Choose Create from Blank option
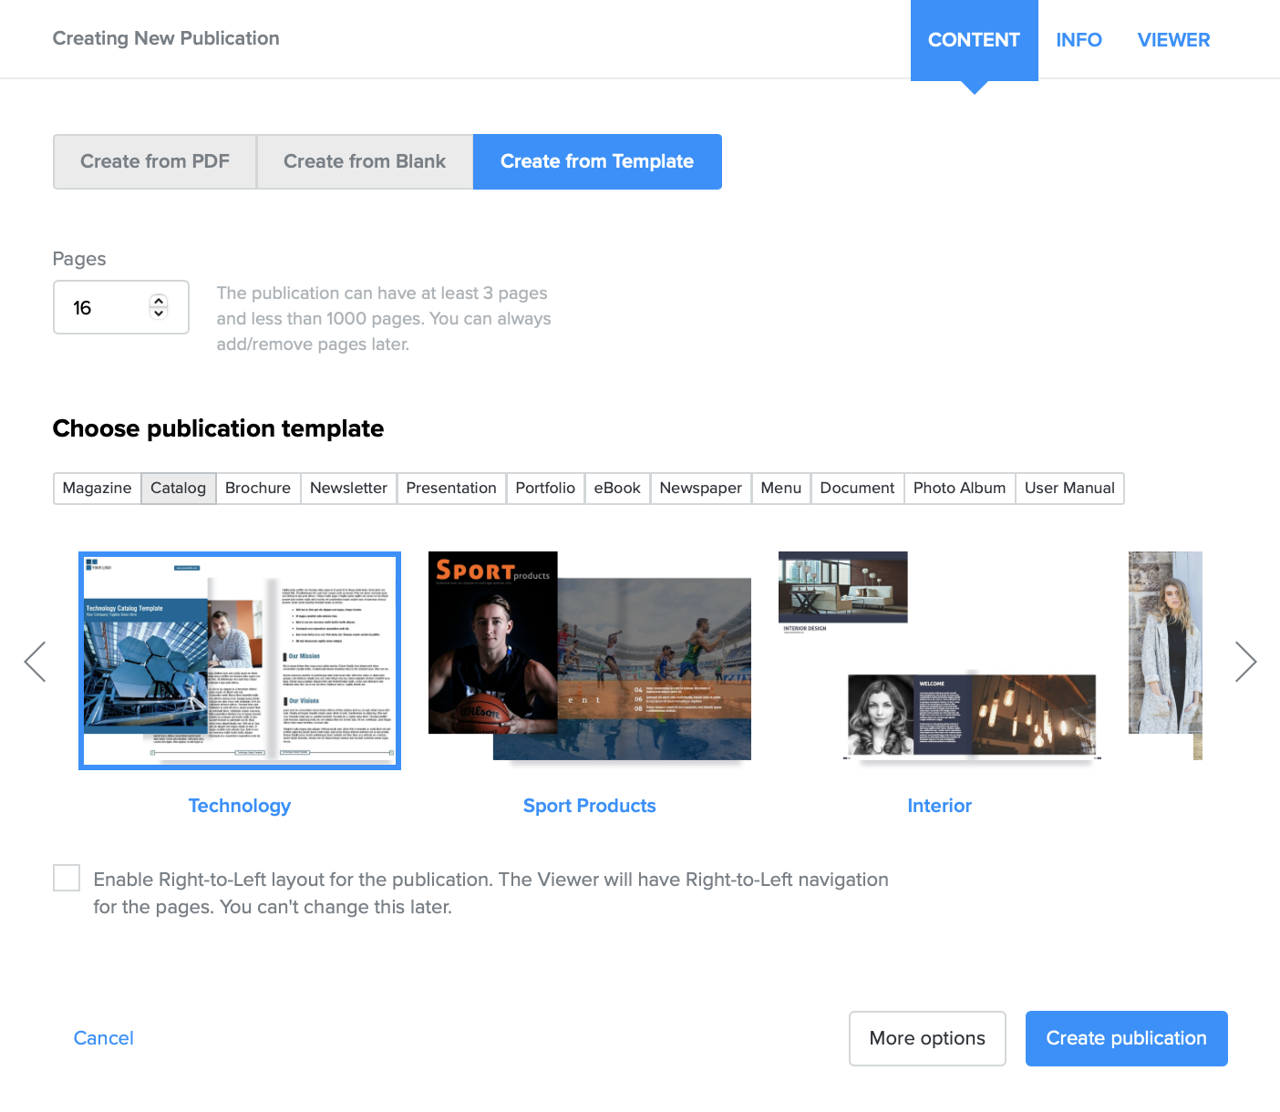 tap(364, 161)
